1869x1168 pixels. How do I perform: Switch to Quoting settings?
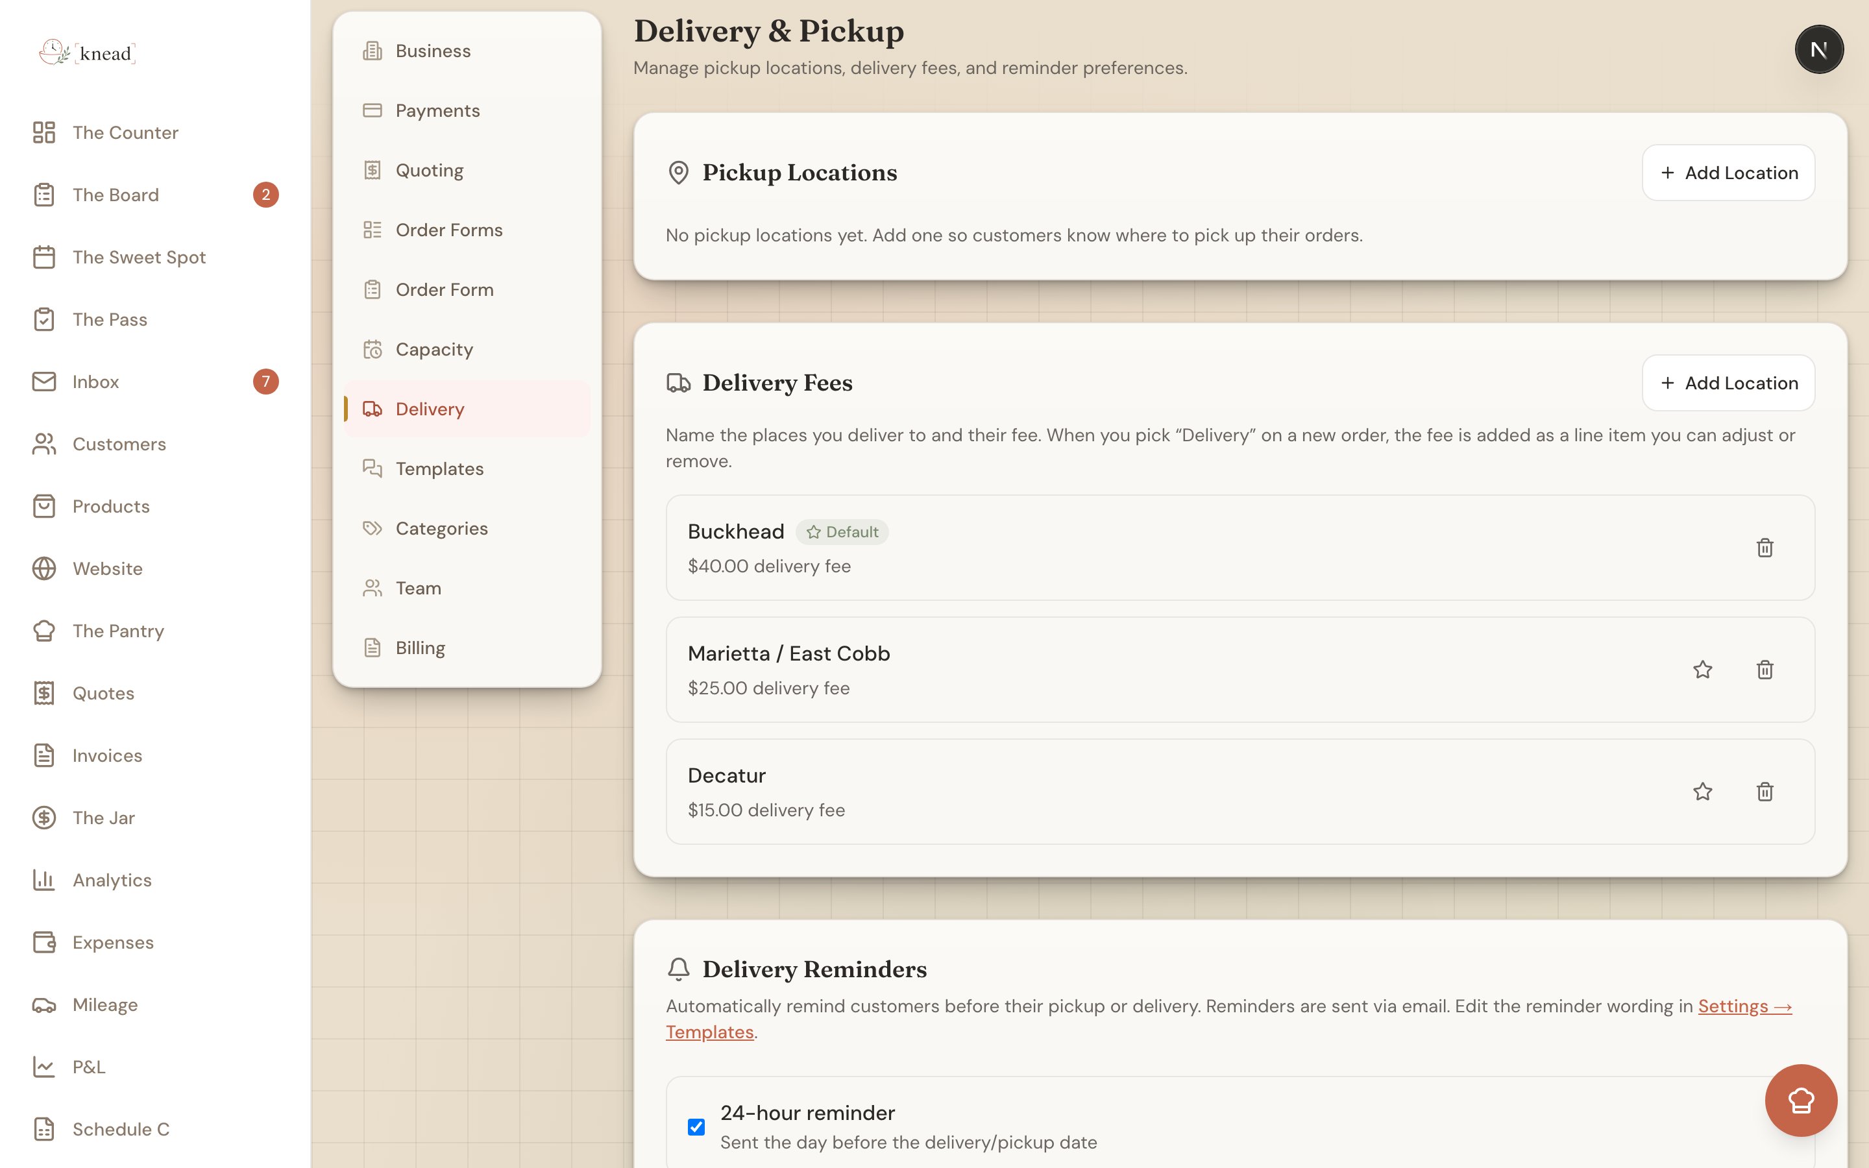point(467,170)
